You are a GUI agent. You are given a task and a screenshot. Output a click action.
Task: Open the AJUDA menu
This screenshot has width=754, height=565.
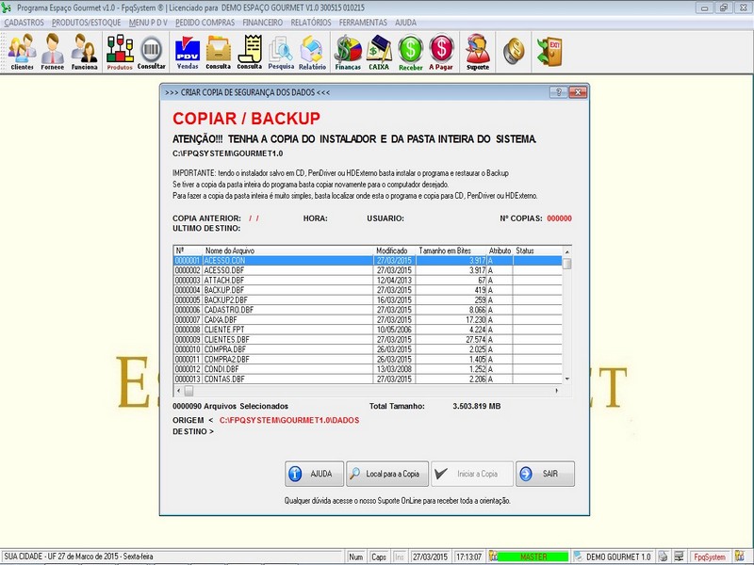coord(406,23)
